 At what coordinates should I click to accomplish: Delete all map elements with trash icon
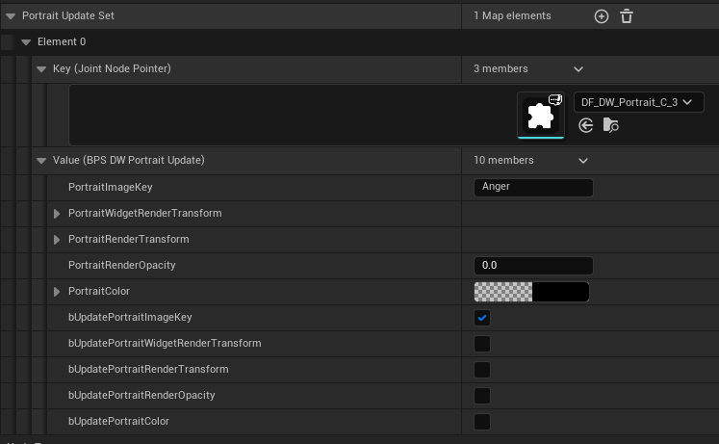[x=627, y=16]
